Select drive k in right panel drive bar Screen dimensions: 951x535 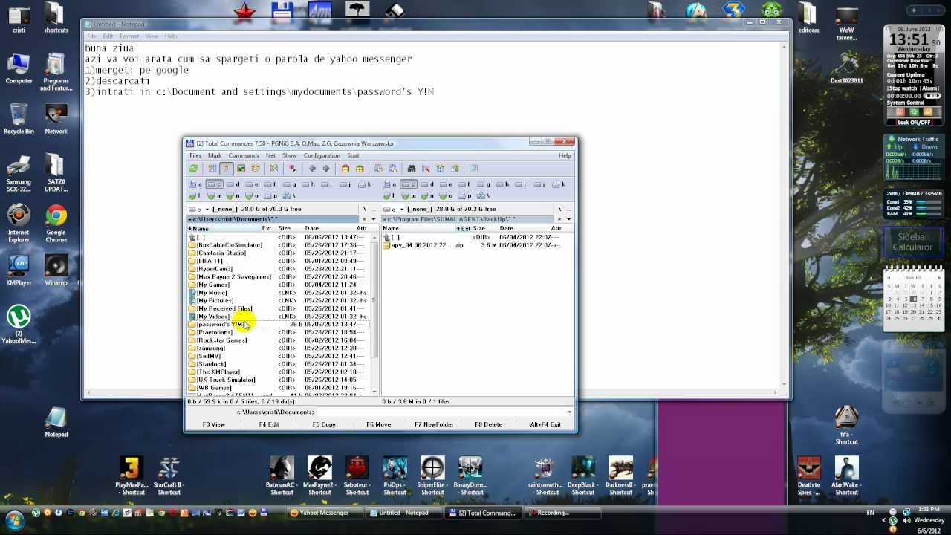tap(559, 184)
